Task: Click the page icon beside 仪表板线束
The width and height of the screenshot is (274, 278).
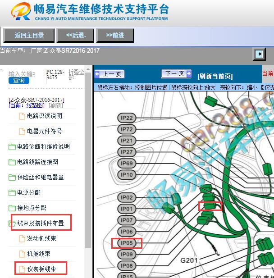Action: (22, 269)
